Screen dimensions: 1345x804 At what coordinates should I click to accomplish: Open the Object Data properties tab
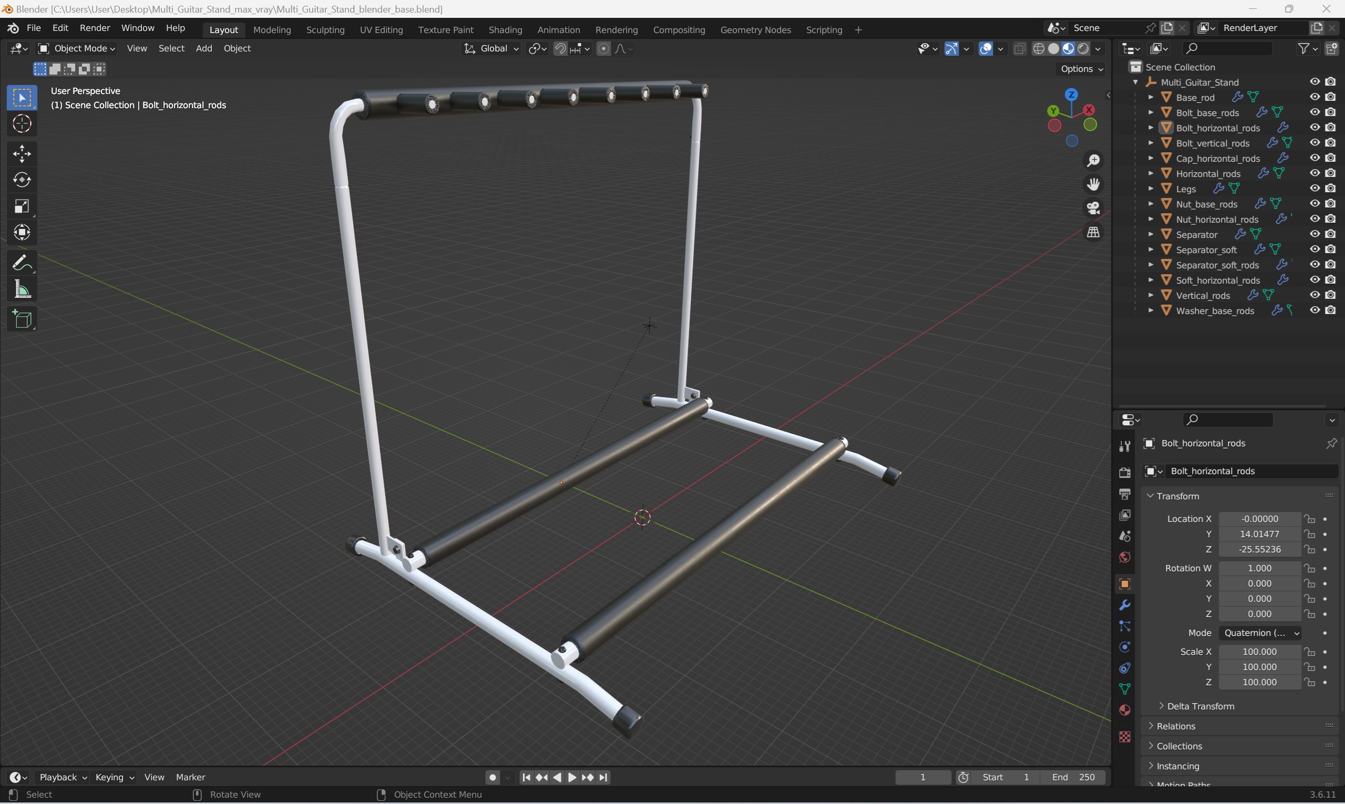point(1124,689)
